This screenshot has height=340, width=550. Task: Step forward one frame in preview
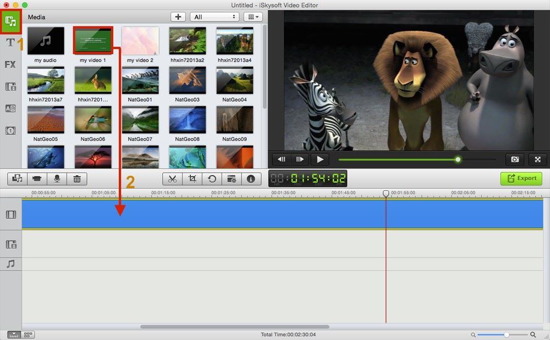pos(300,160)
